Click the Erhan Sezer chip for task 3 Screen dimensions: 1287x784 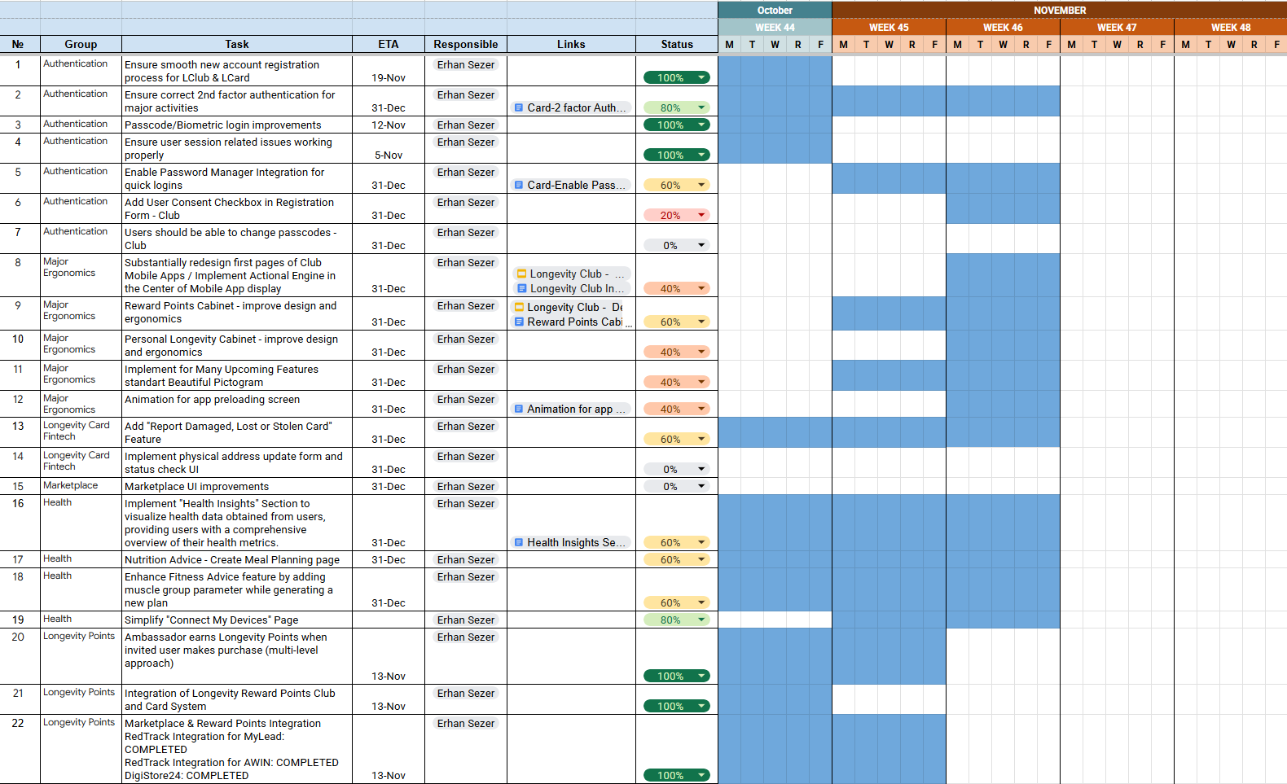click(466, 125)
